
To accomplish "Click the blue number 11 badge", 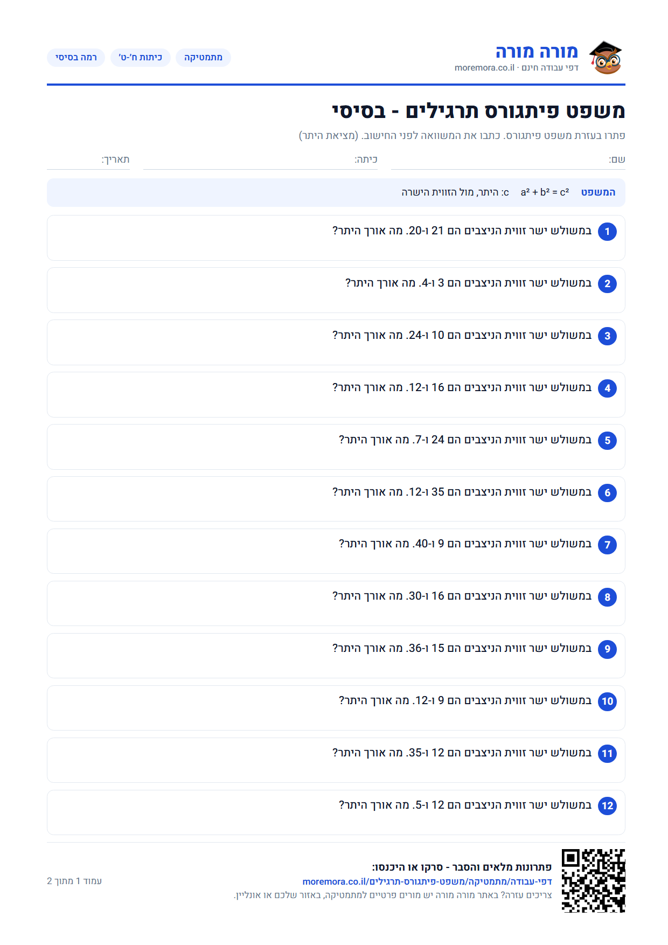I will click(x=607, y=754).
